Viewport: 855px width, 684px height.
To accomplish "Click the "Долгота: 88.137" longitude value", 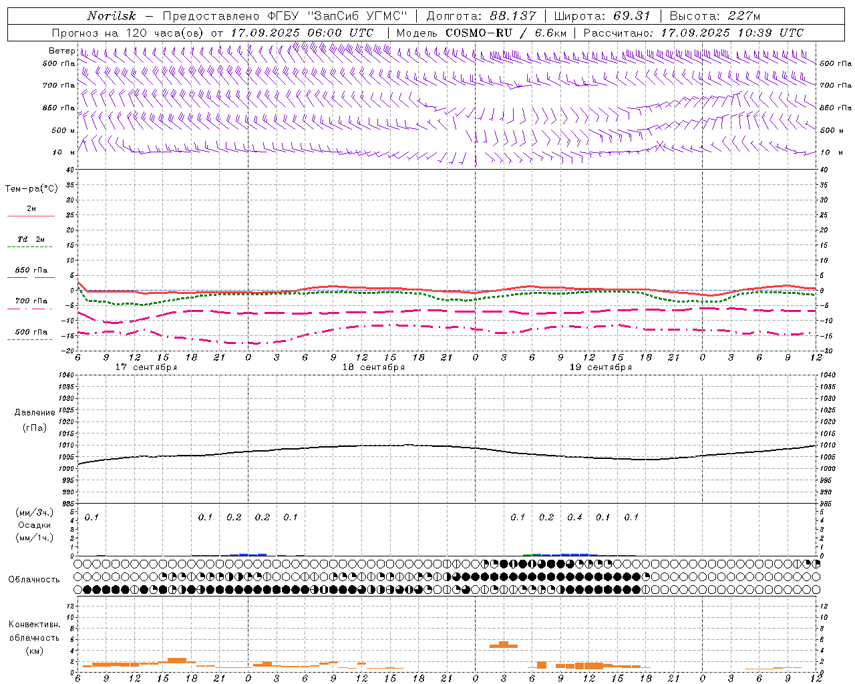I will (481, 16).
